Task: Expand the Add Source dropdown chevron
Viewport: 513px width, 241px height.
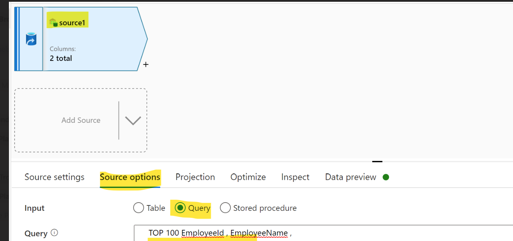Action: point(133,120)
